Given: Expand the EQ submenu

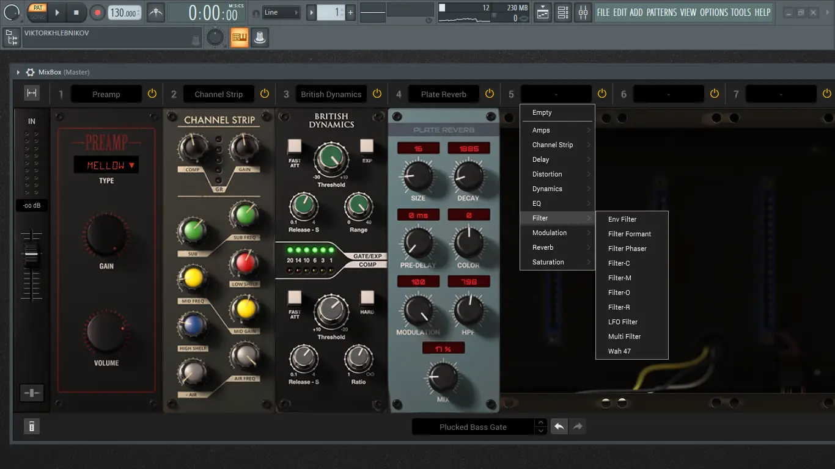Looking at the screenshot, I should tap(557, 203).
